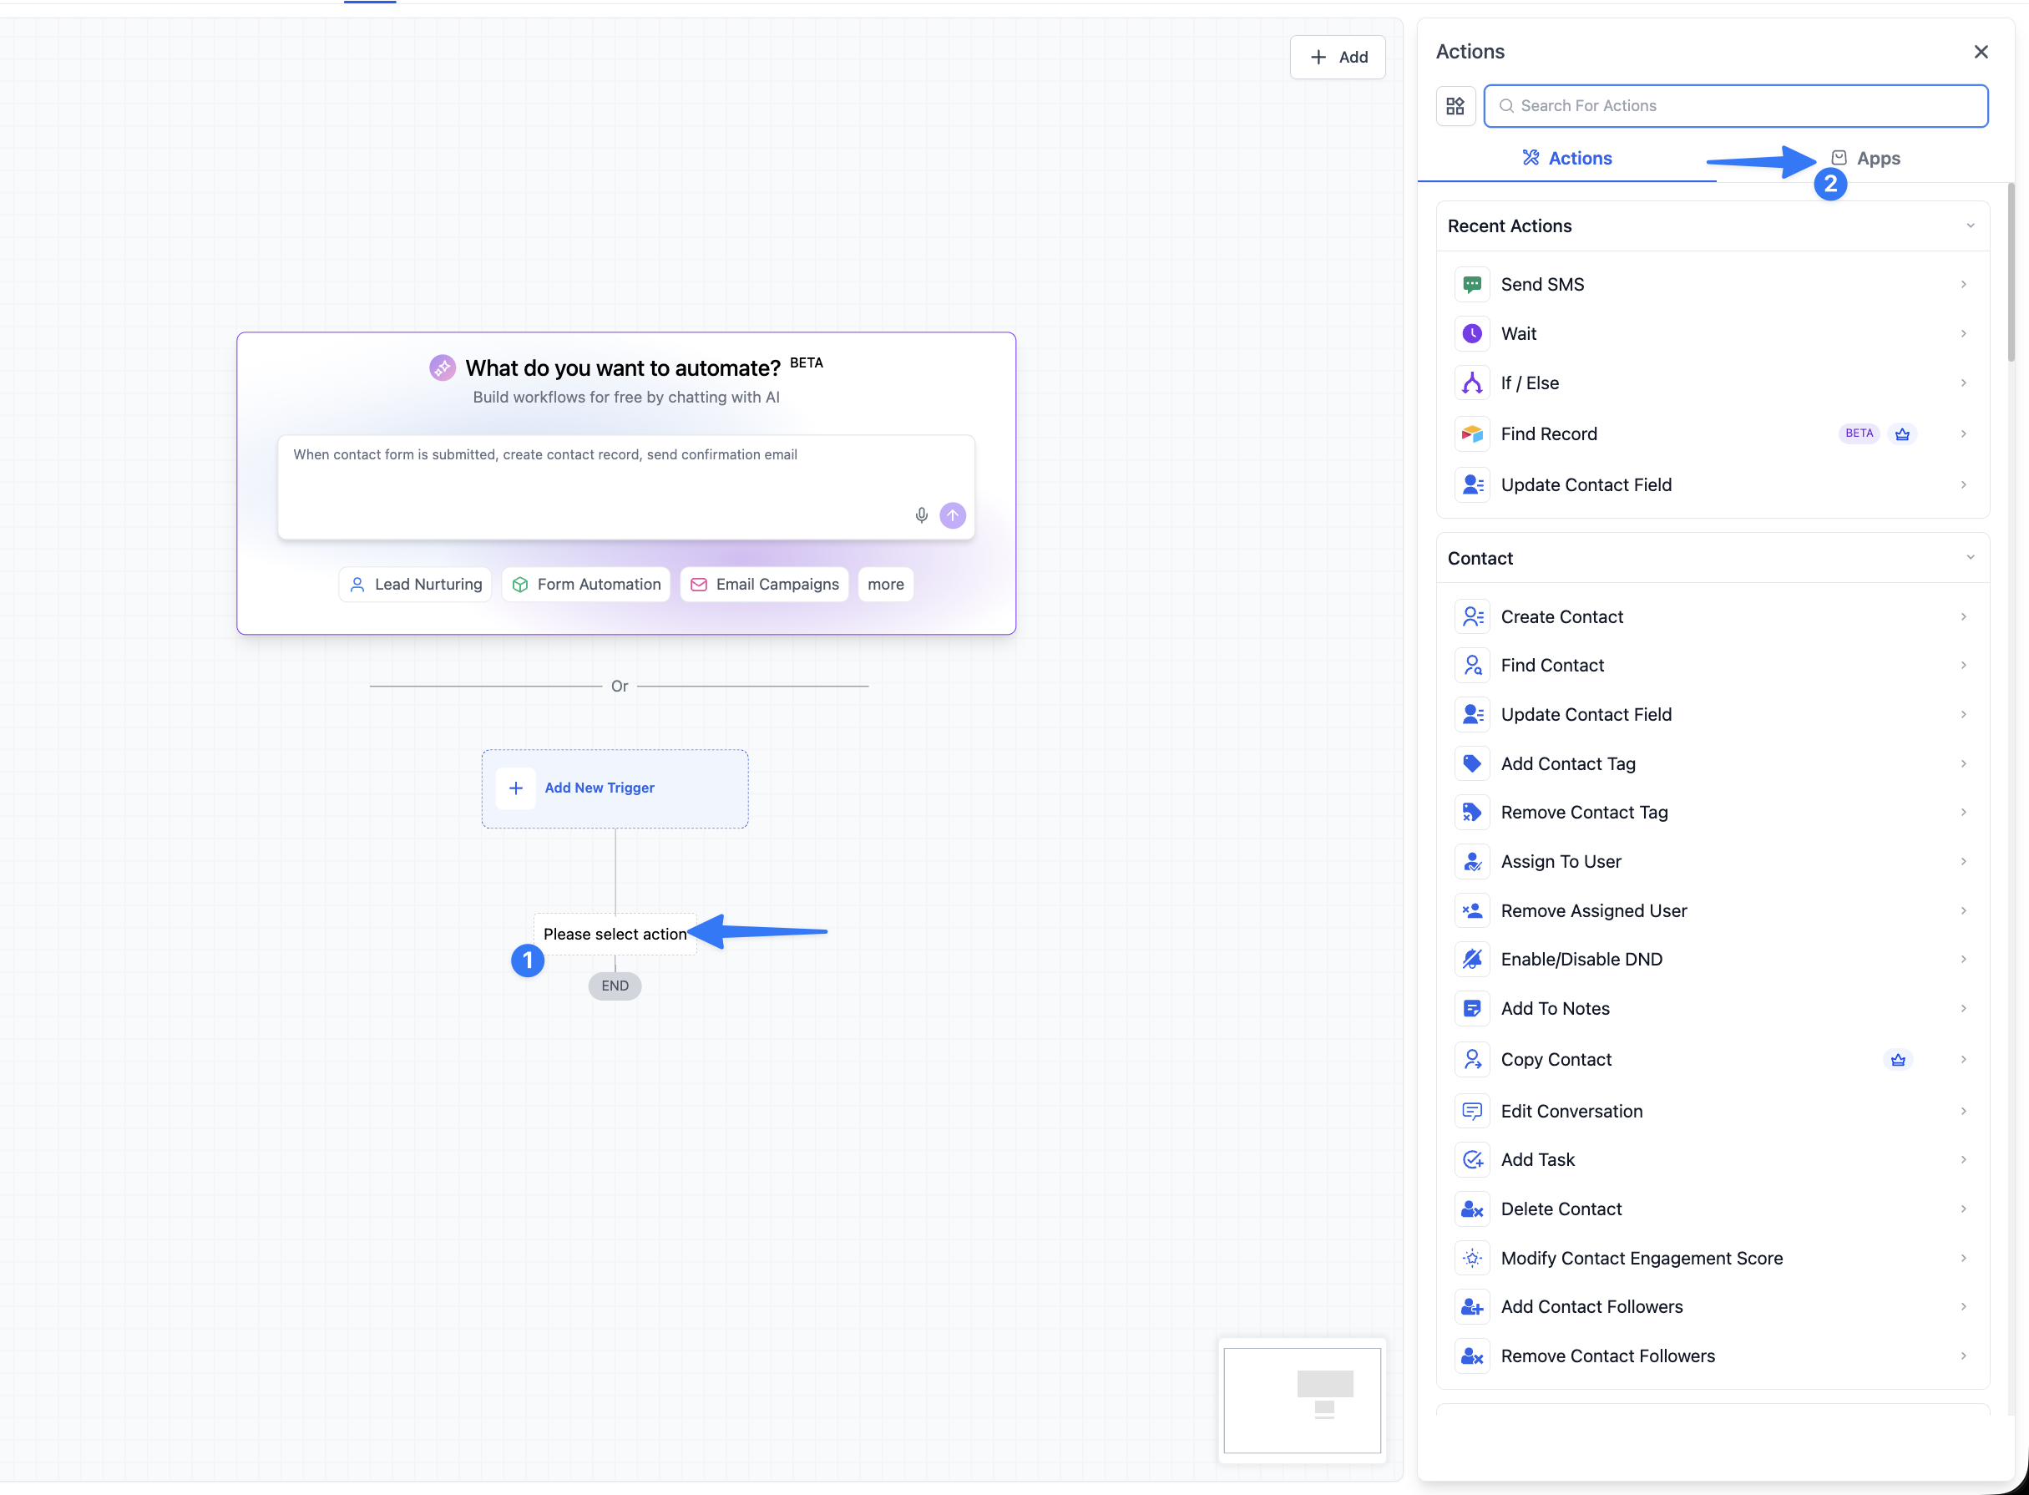The height and width of the screenshot is (1495, 2029).
Task: Collapse the Contact section chevron
Action: click(x=1971, y=557)
